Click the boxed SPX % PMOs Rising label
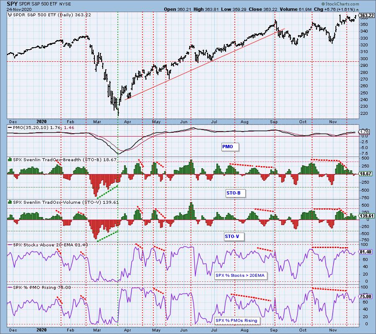376x334 pixels. tap(237, 321)
